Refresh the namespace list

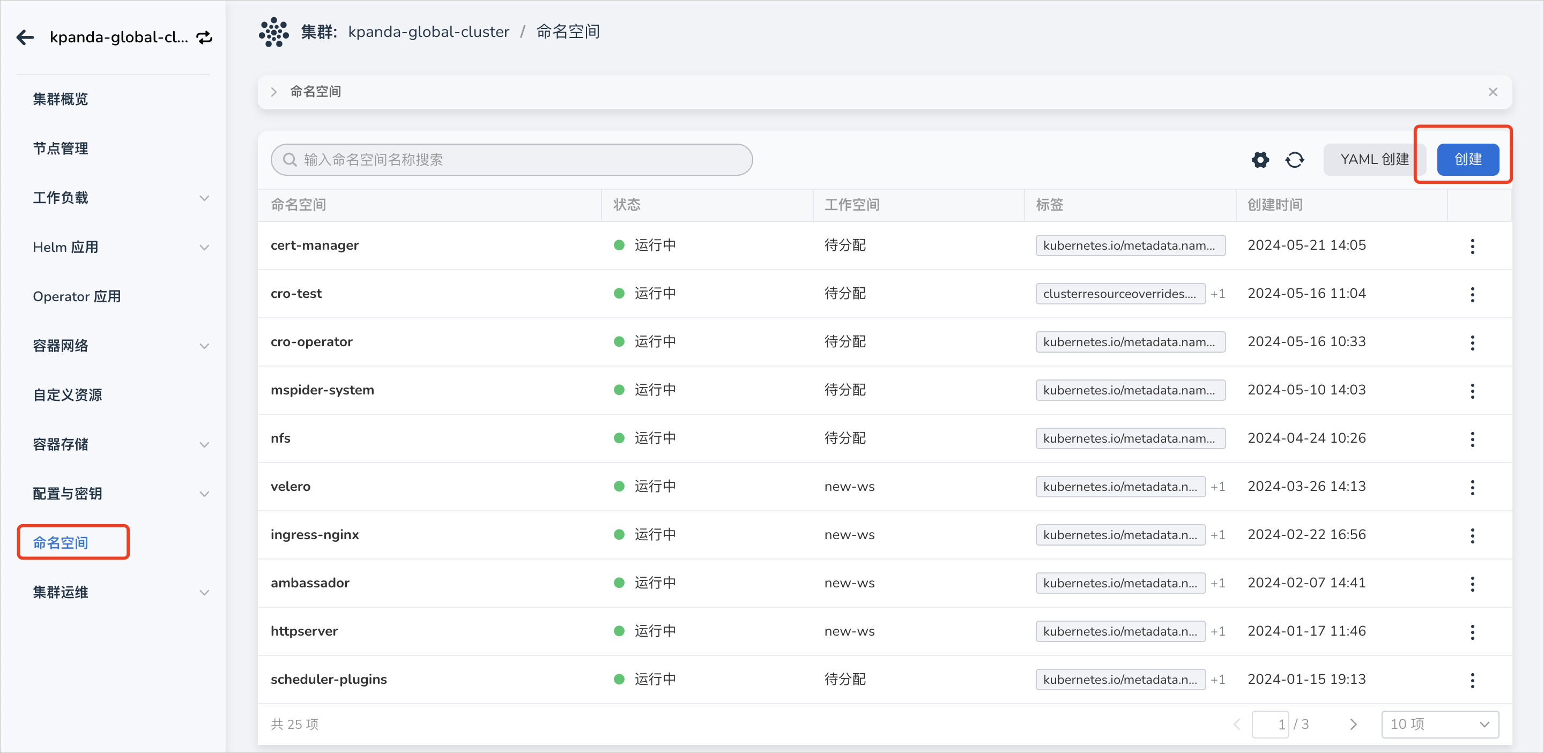pyautogui.click(x=1294, y=159)
